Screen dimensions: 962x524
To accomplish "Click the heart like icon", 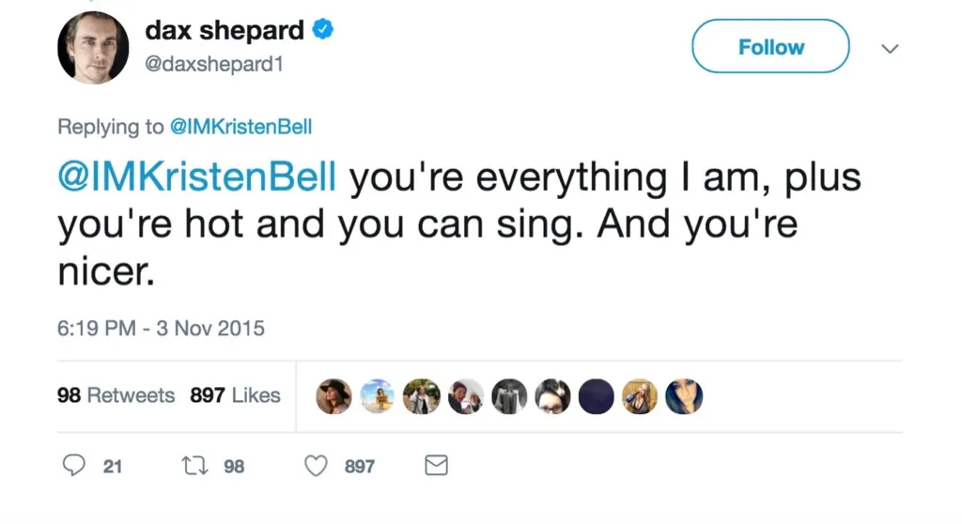I will 317,466.
